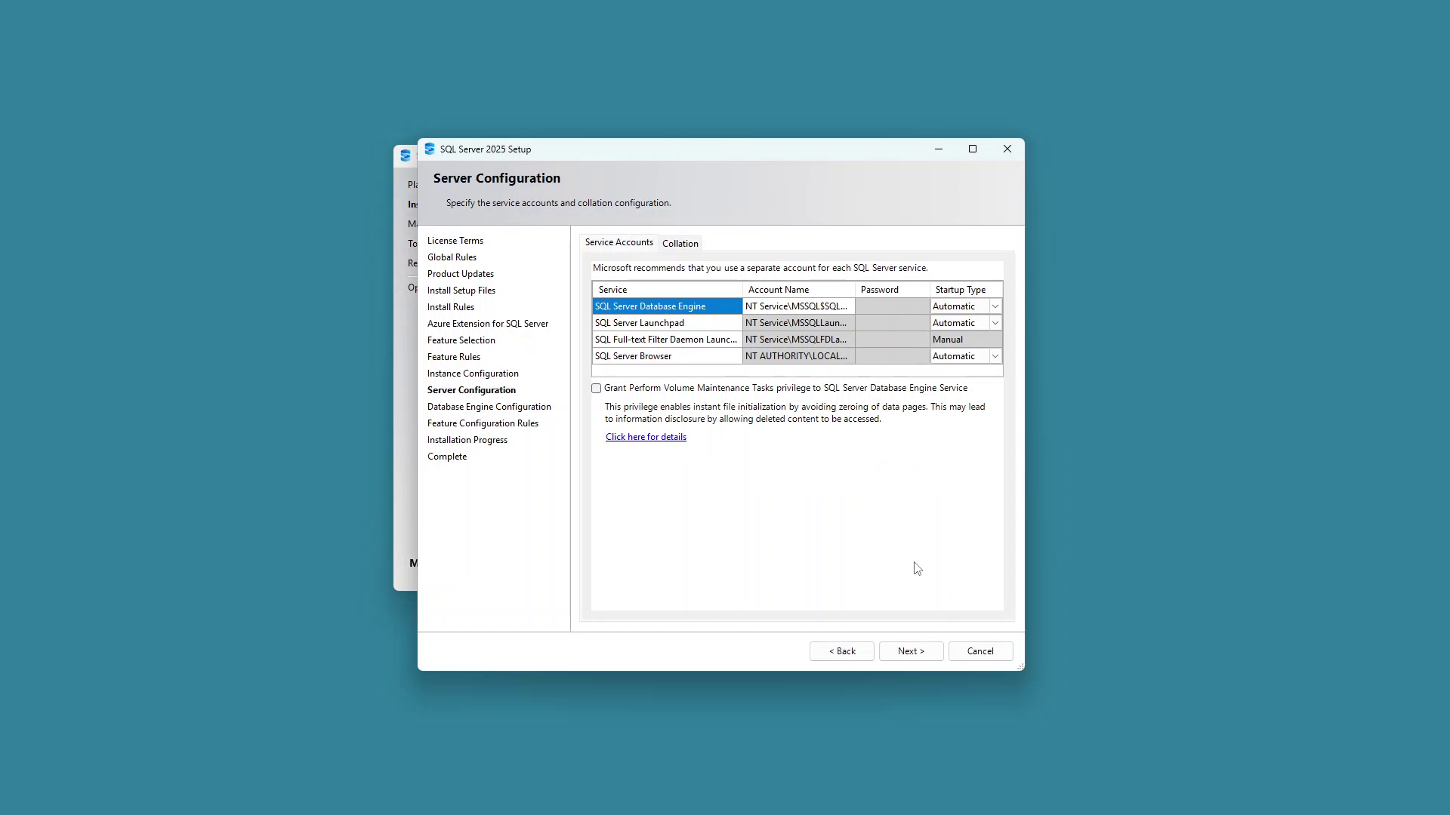Select Database Engine Configuration step

(x=489, y=407)
